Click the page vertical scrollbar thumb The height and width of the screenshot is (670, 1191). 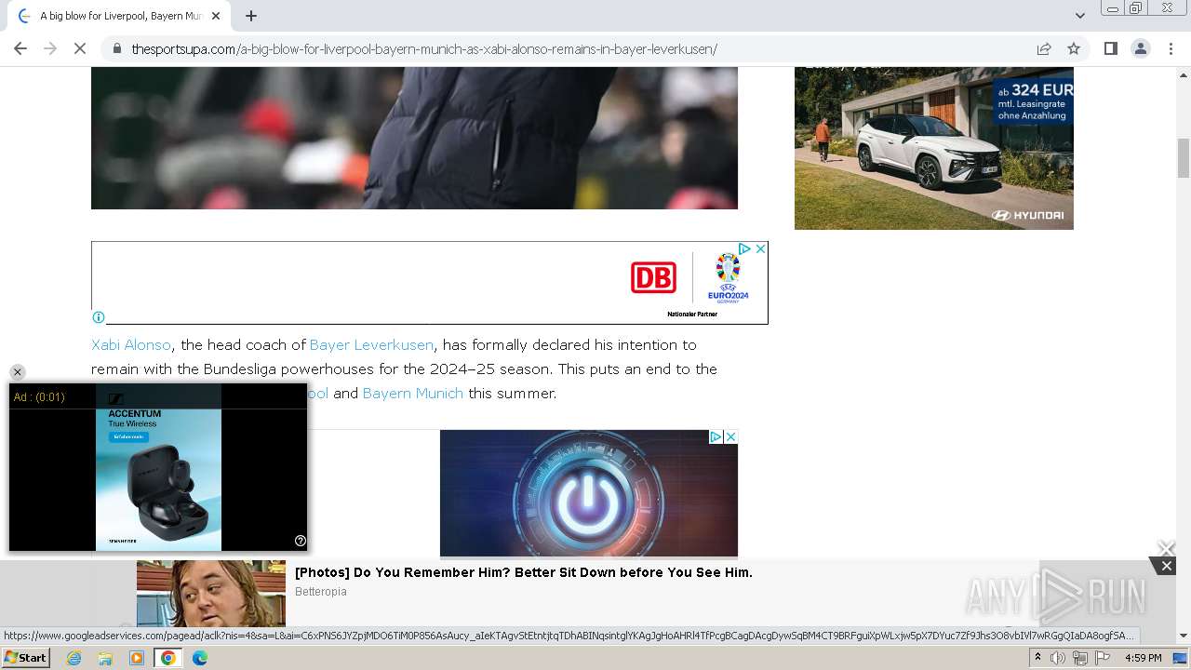[1184, 157]
